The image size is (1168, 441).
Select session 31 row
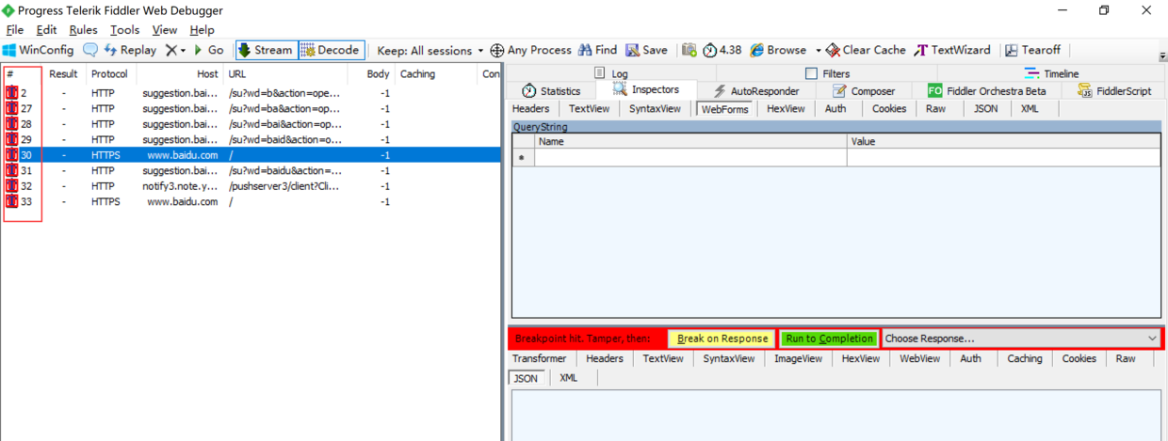click(251, 170)
